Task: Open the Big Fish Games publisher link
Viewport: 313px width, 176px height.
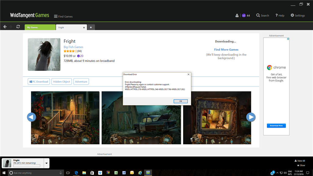Action: point(73,47)
